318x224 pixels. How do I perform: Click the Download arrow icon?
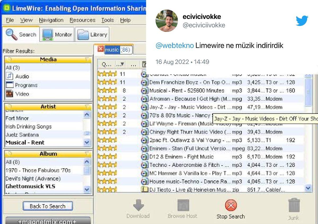pos(138,205)
